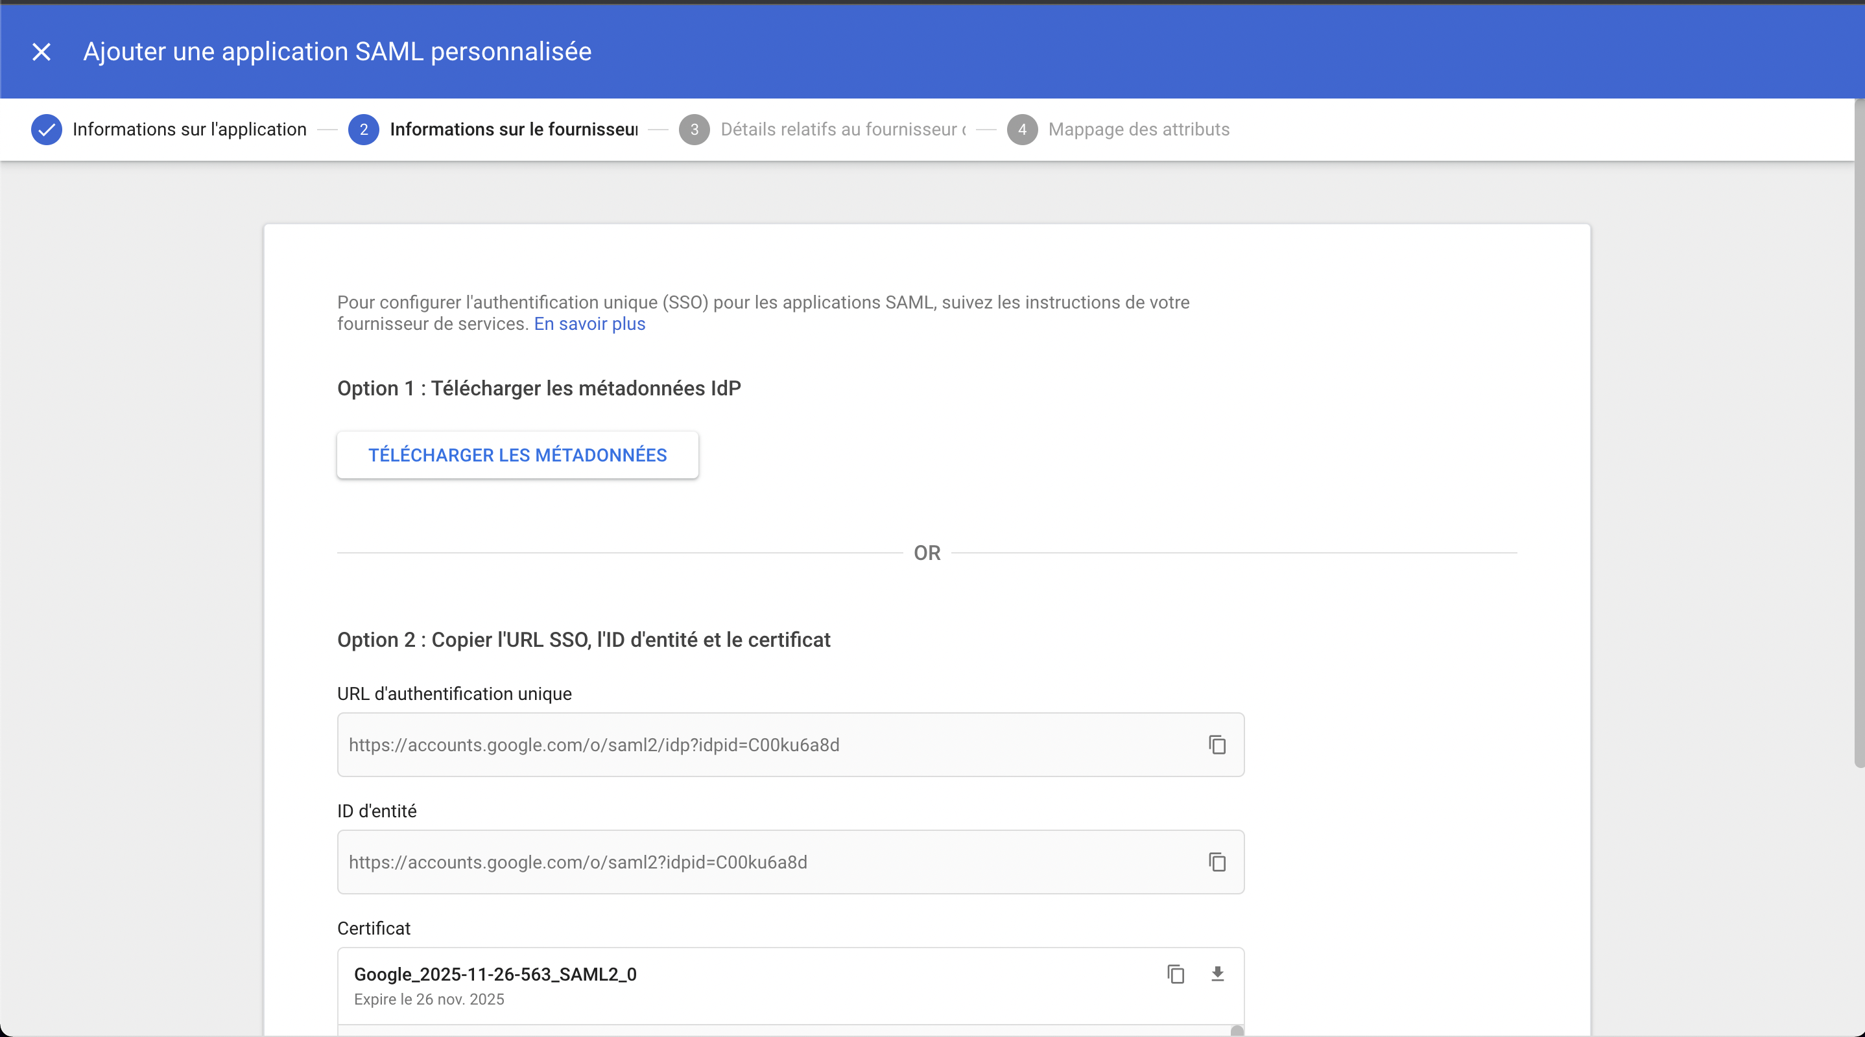Image resolution: width=1865 pixels, height=1037 pixels.
Task: Click the step 2 numbered circle
Action: [x=364, y=130]
